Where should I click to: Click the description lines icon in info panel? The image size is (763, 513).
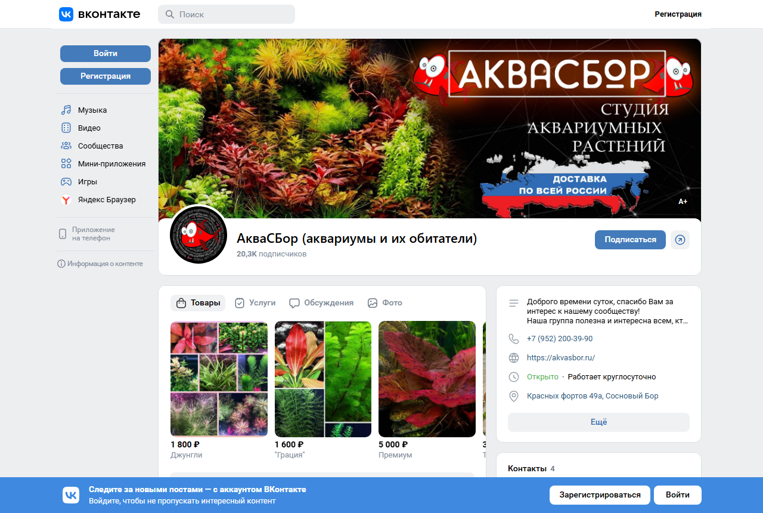(x=514, y=303)
